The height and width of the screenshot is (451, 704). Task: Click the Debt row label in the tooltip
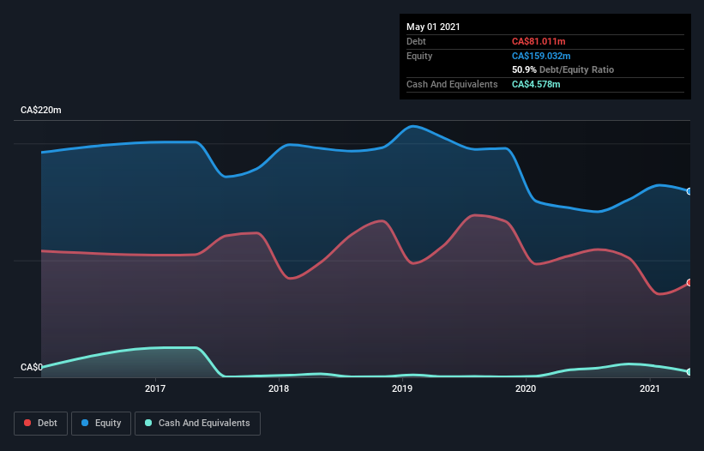click(416, 41)
